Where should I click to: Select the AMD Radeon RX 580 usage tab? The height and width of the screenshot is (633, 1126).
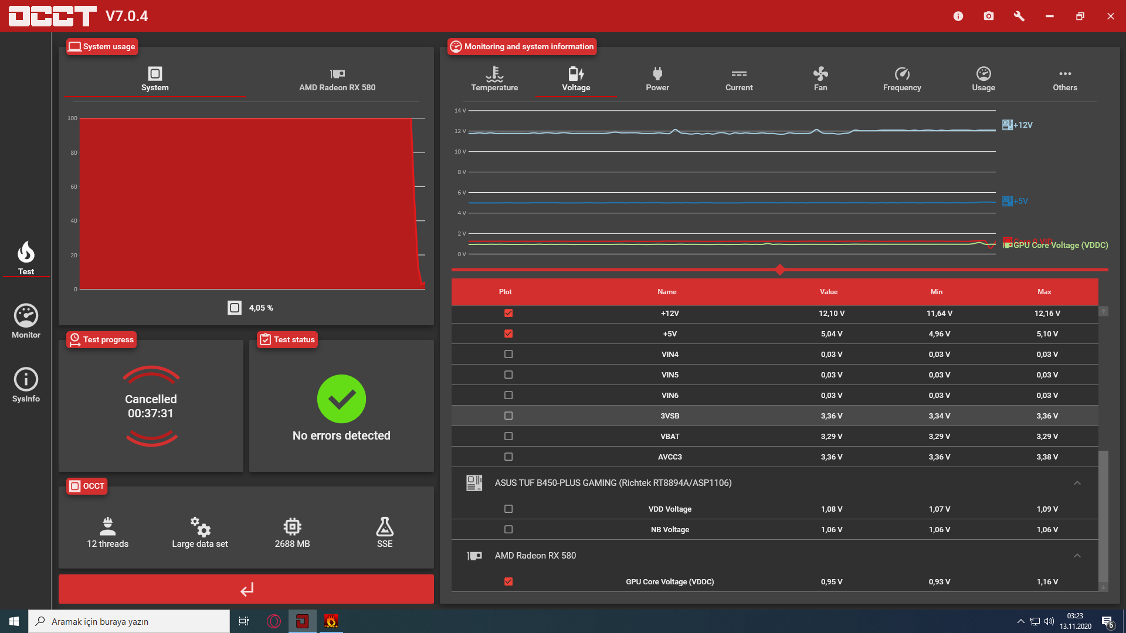(x=337, y=79)
